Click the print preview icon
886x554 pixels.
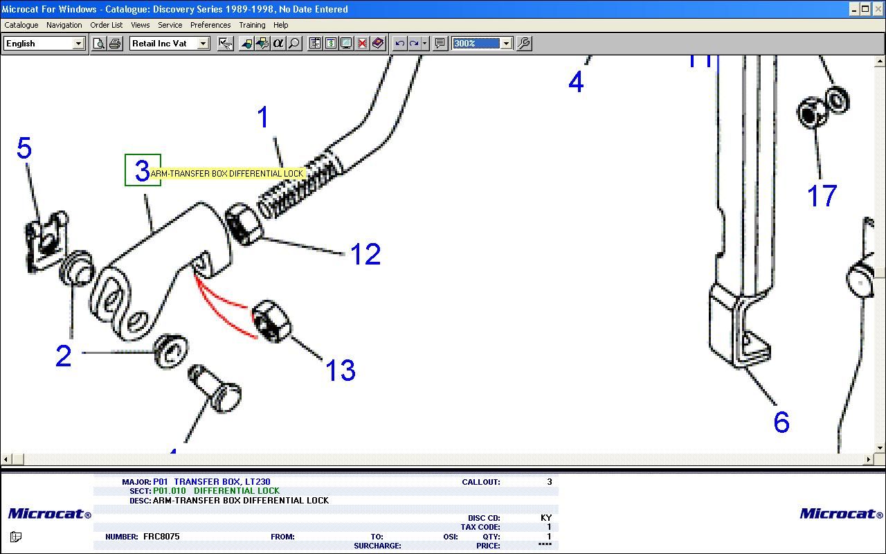click(99, 43)
